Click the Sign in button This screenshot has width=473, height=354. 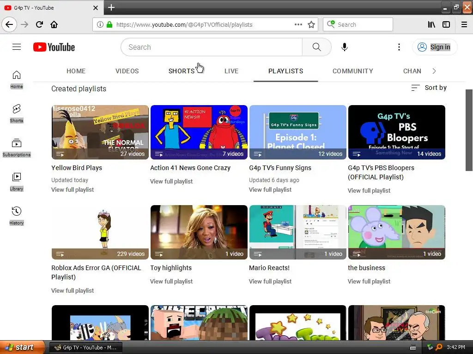(434, 47)
